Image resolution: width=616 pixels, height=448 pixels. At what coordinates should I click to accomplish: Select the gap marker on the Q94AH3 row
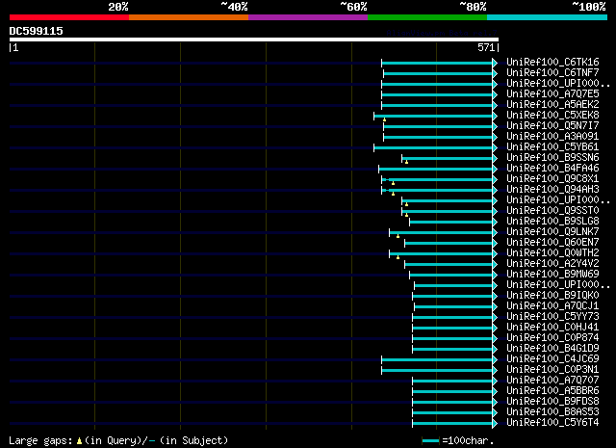393,194
